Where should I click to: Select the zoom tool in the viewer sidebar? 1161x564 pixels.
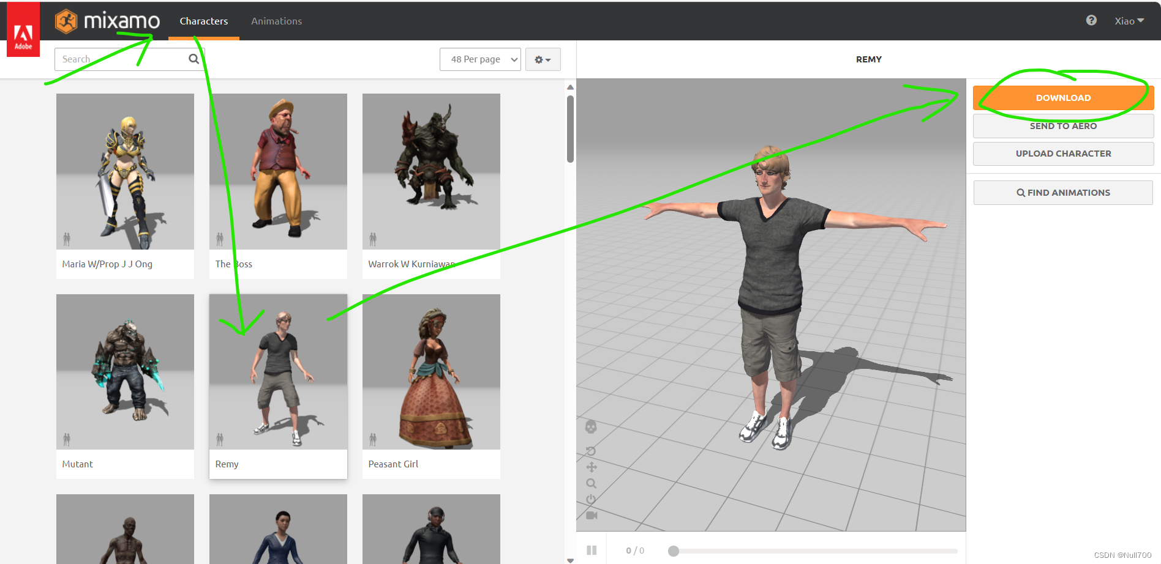point(591,483)
